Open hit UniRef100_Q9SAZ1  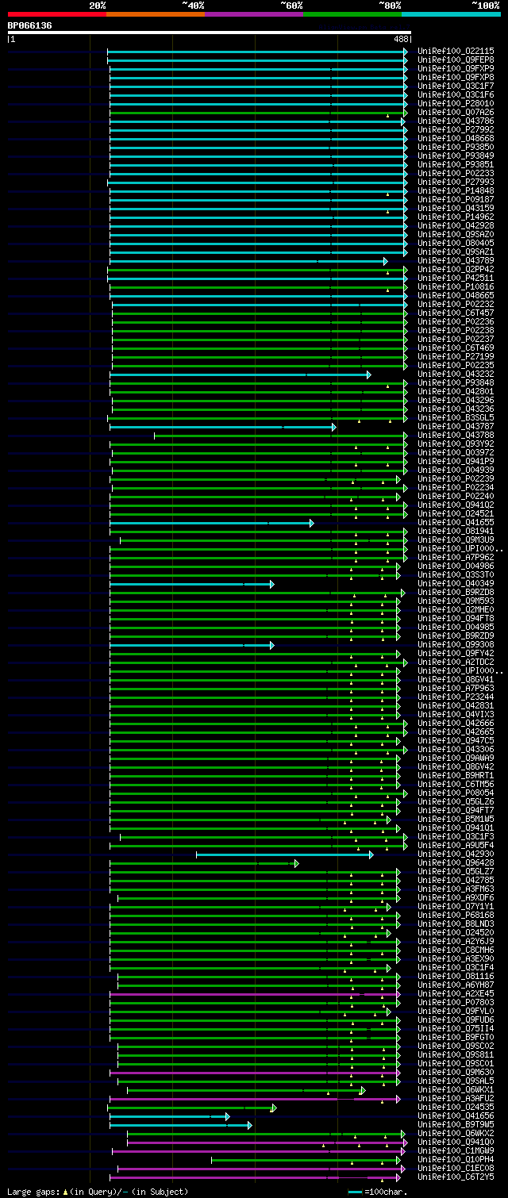(456, 252)
